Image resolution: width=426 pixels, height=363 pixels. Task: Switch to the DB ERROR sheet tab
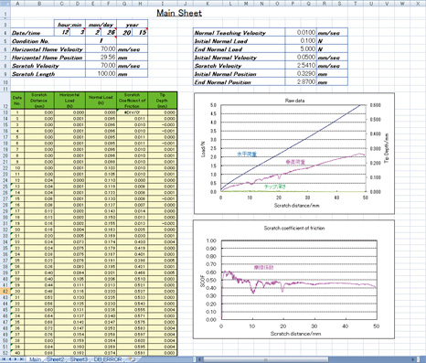(x=107, y=359)
